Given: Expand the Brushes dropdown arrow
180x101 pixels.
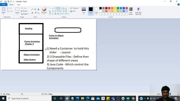Looking at the screenshot, I should click(x=44, y=14).
